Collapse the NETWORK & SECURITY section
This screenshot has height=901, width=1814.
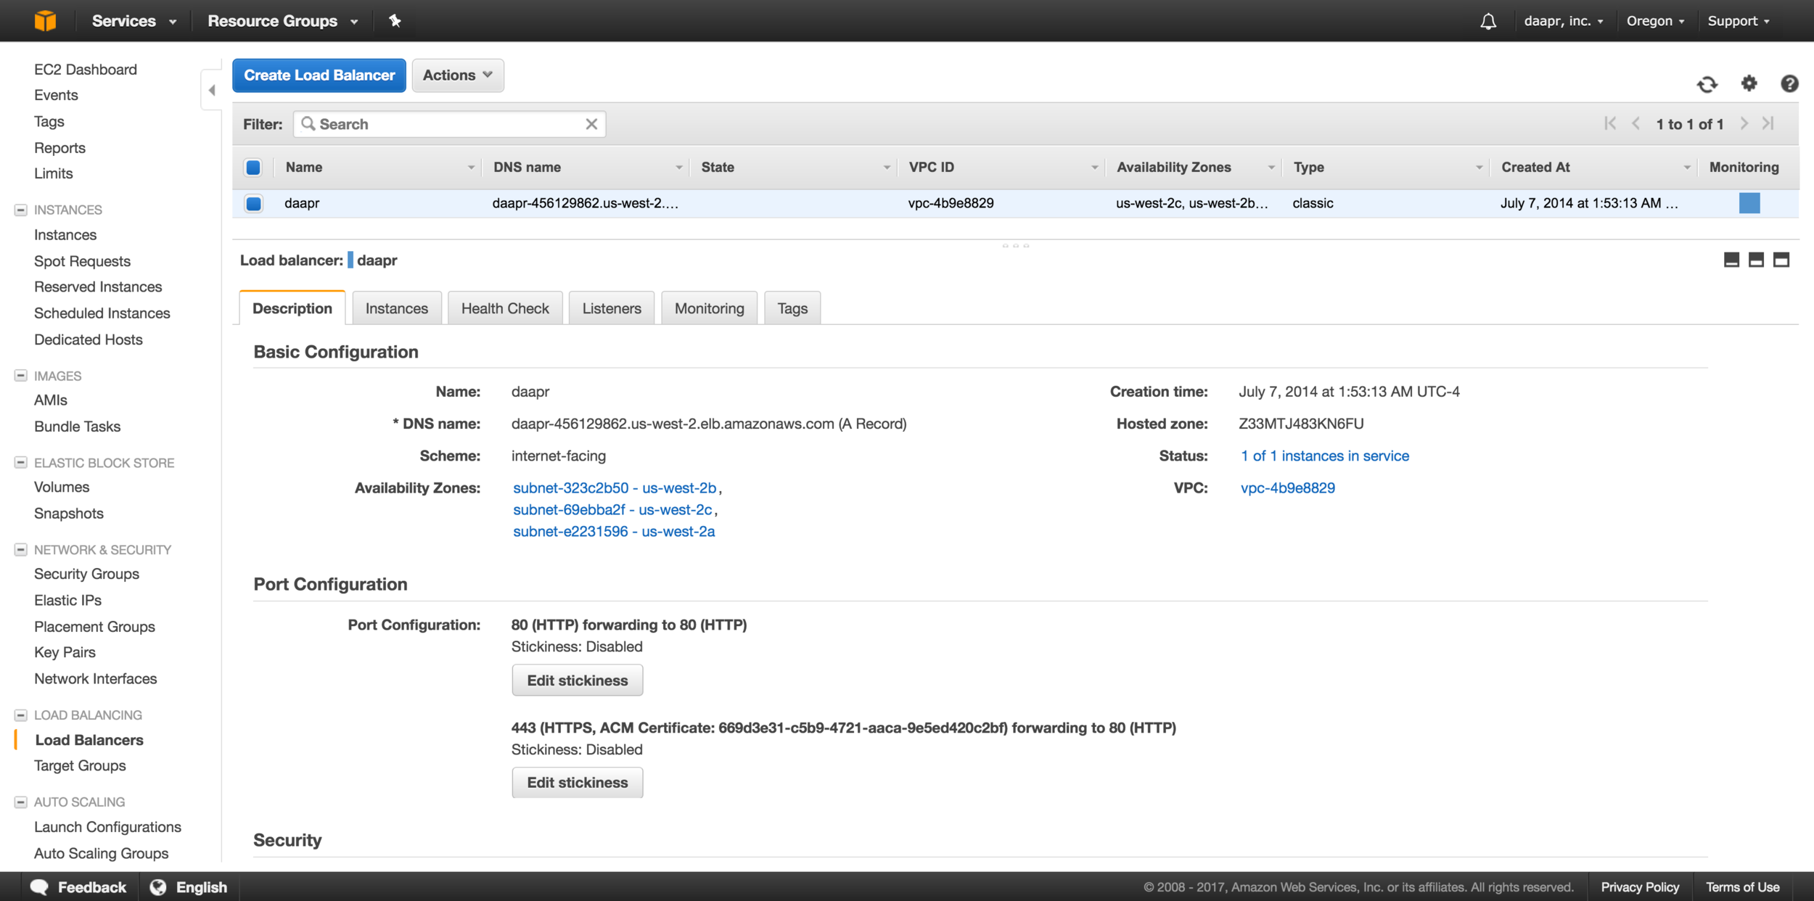pos(21,550)
